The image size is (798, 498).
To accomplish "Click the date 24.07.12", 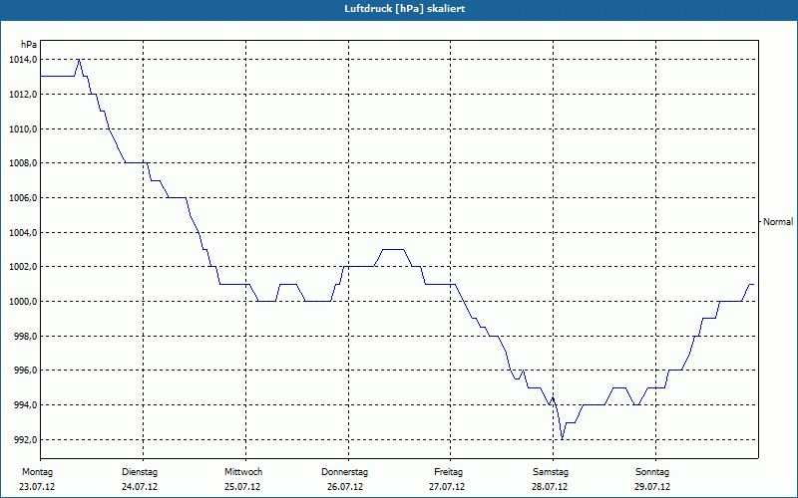I will pos(140,487).
